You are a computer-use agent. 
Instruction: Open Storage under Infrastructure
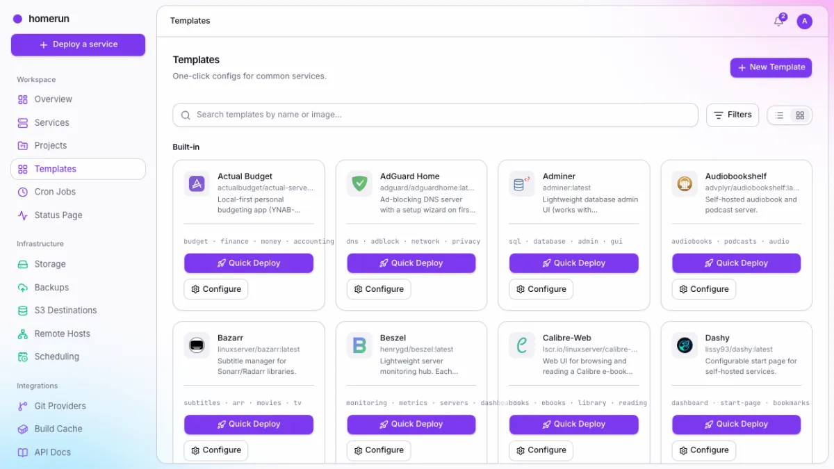[x=78, y=264]
